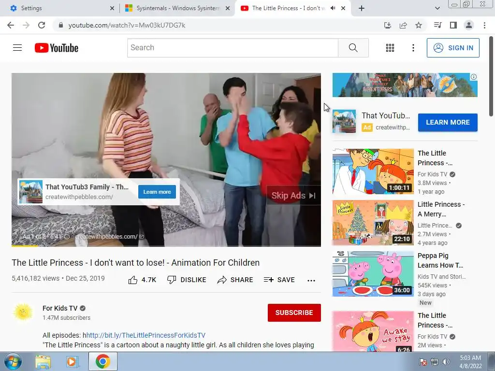Open YouTube settings three-dot menu in header
Image resolution: width=495 pixels, height=371 pixels.
[x=413, y=48]
